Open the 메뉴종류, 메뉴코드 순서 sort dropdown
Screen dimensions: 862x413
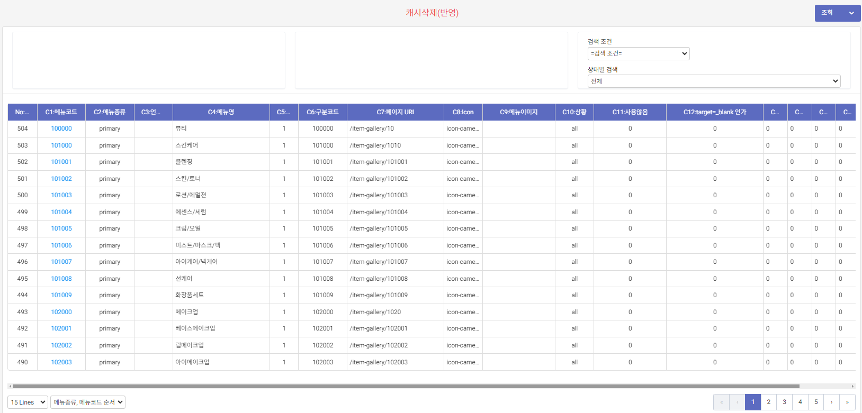(x=88, y=402)
